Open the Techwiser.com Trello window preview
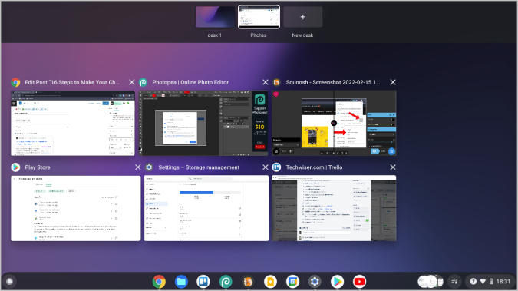The width and height of the screenshot is (518, 291). tap(334, 208)
